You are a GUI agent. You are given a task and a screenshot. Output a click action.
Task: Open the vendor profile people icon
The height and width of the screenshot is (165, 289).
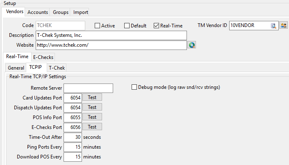tap(284, 26)
